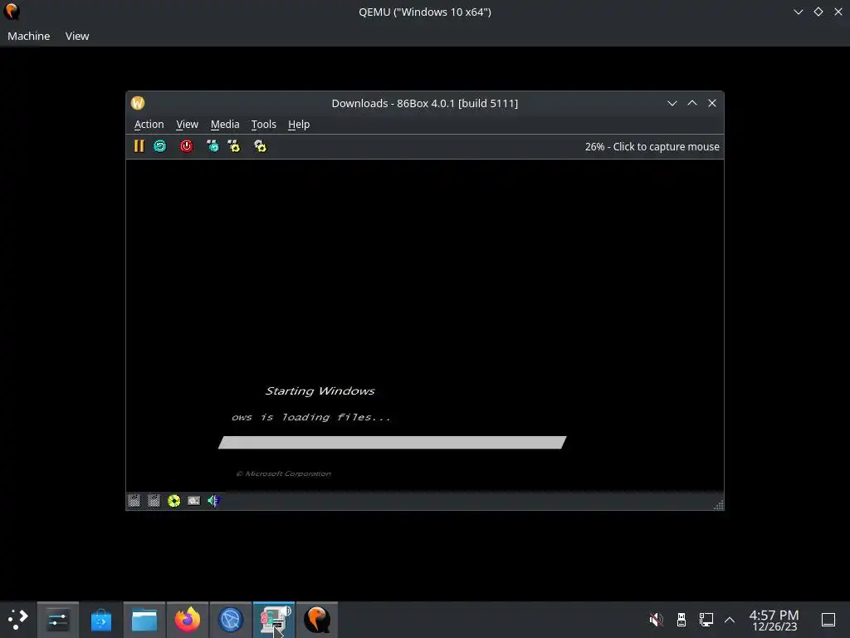Click the blue globe app taskbar icon
850x638 pixels.
[x=231, y=620]
